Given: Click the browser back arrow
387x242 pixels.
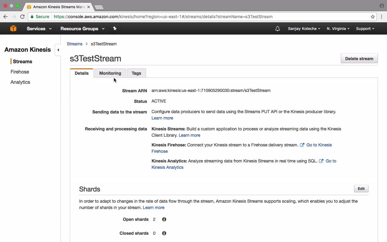Looking at the screenshot, I should (x=5, y=17).
